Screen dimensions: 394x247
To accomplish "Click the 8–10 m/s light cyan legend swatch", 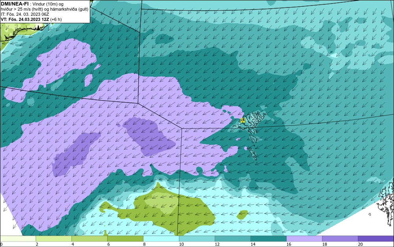I will (161, 238).
